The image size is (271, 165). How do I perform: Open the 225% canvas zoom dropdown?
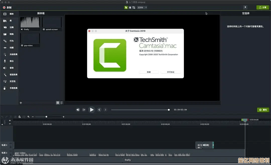(142, 7)
